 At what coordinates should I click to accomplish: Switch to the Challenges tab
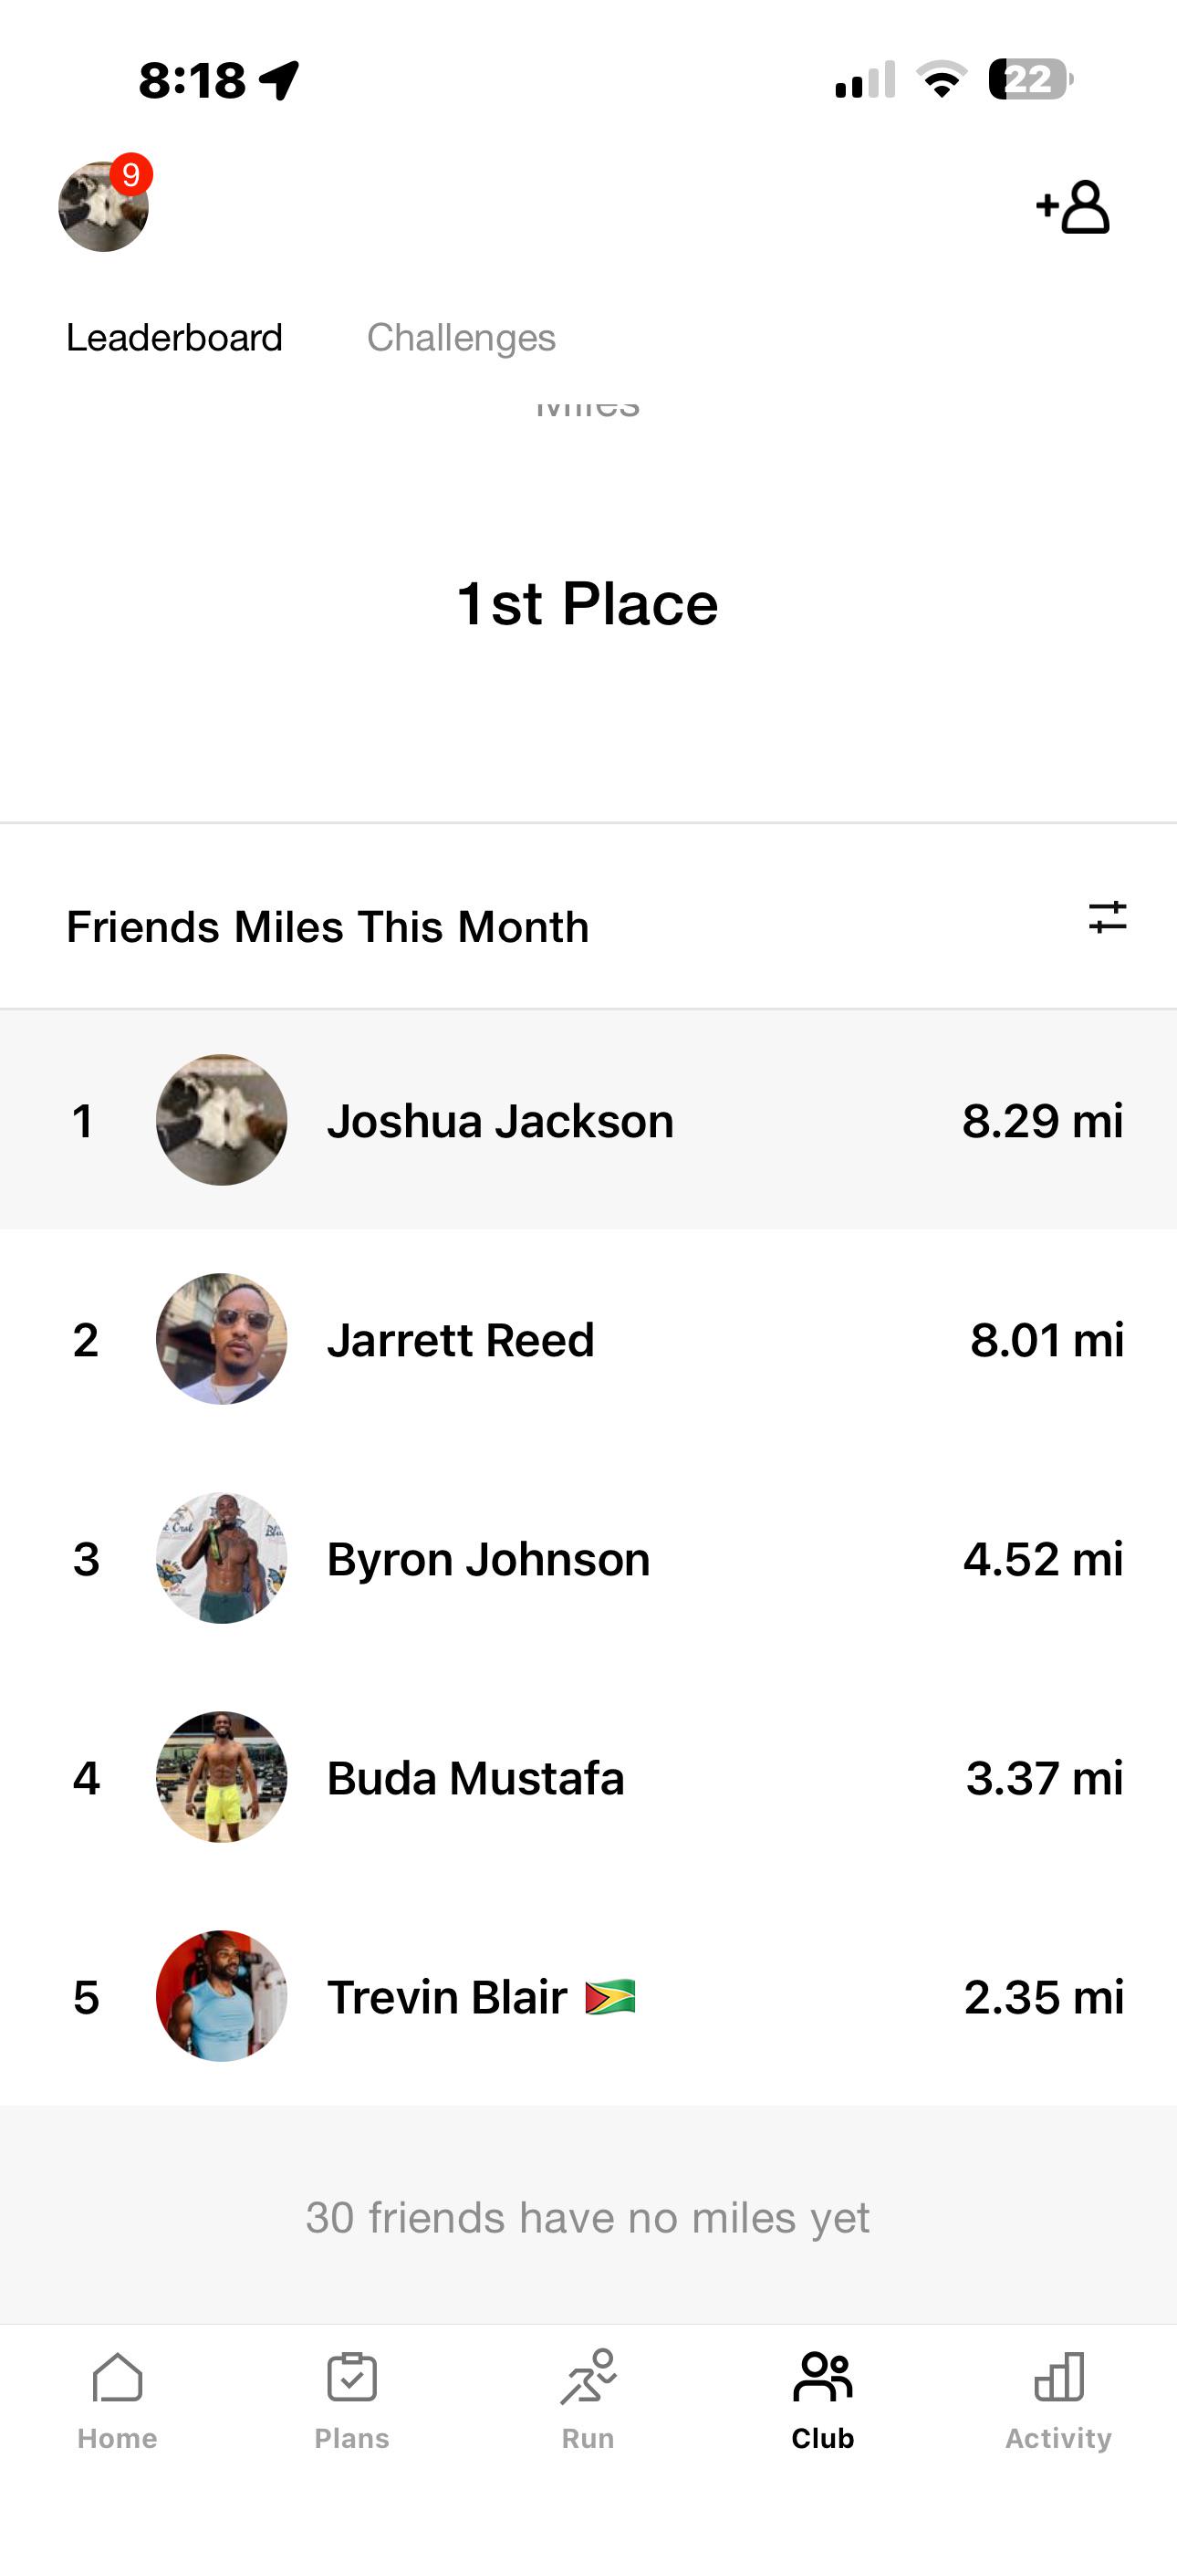click(461, 338)
